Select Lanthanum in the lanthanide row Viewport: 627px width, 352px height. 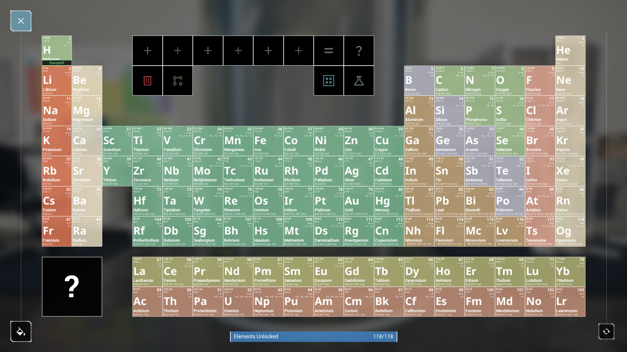click(x=147, y=271)
